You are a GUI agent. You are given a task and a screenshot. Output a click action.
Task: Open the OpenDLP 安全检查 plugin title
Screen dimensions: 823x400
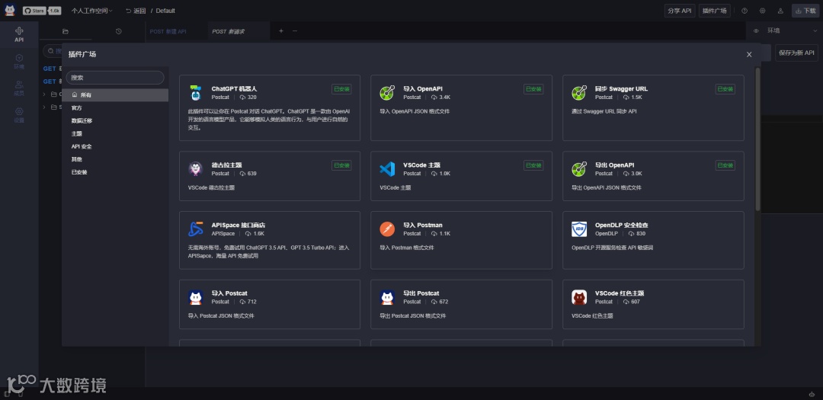click(x=622, y=226)
